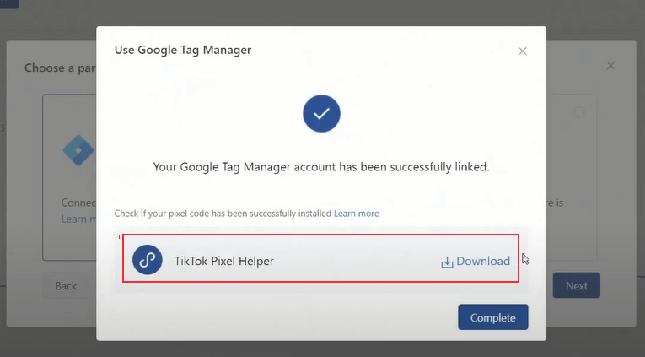Click the Download link for Pixel Helper
Screen dimensions: 645x357
point(482,262)
